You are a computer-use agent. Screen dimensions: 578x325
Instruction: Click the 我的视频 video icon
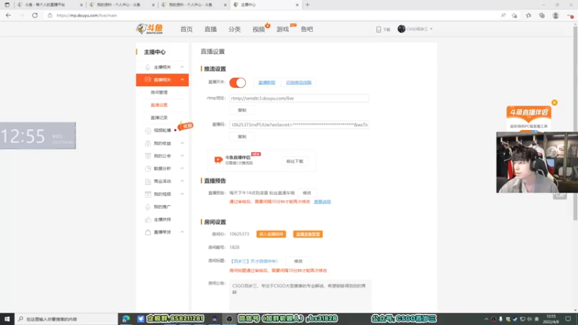pyautogui.click(x=148, y=194)
